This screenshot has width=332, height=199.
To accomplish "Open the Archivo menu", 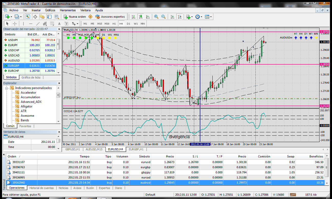I will point(14,10).
